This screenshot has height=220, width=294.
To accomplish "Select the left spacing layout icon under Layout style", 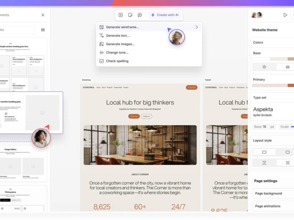I will [264, 163].
